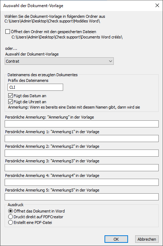Click the 'Persönliche Anmerkung 5' text box
The width and height of the screenshot is (163, 246).
[82, 197]
